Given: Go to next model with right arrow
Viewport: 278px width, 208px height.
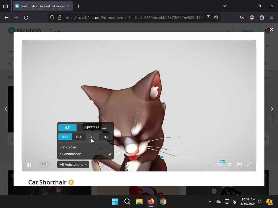Looking at the screenshot, I should coord(272,109).
